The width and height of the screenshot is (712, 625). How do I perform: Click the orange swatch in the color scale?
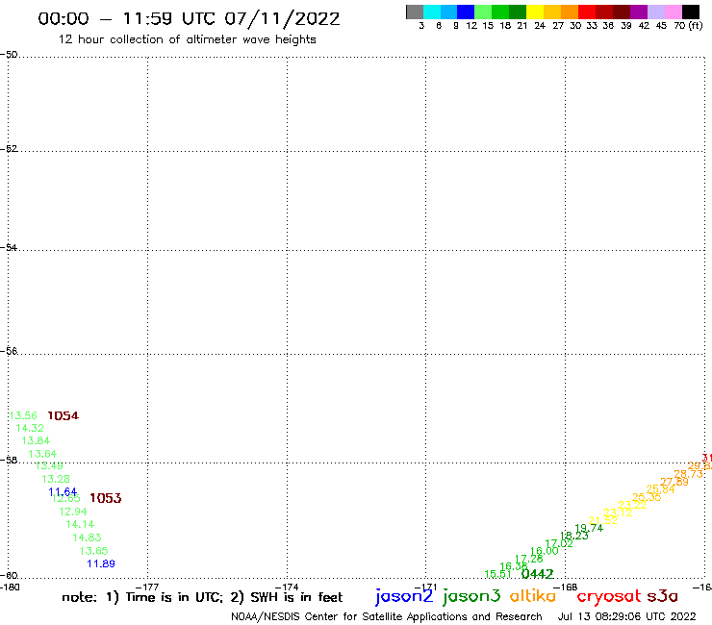pyautogui.click(x=570, y=12)
